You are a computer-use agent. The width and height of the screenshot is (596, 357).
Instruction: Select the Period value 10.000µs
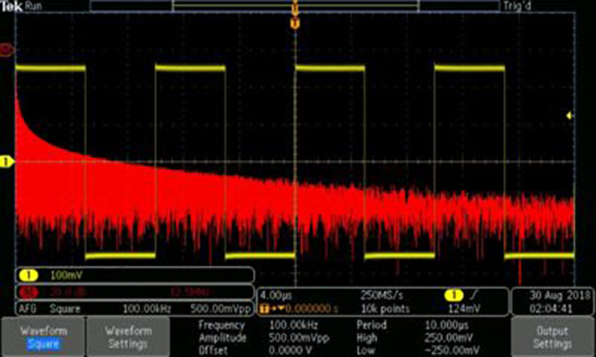pos(447,325)
